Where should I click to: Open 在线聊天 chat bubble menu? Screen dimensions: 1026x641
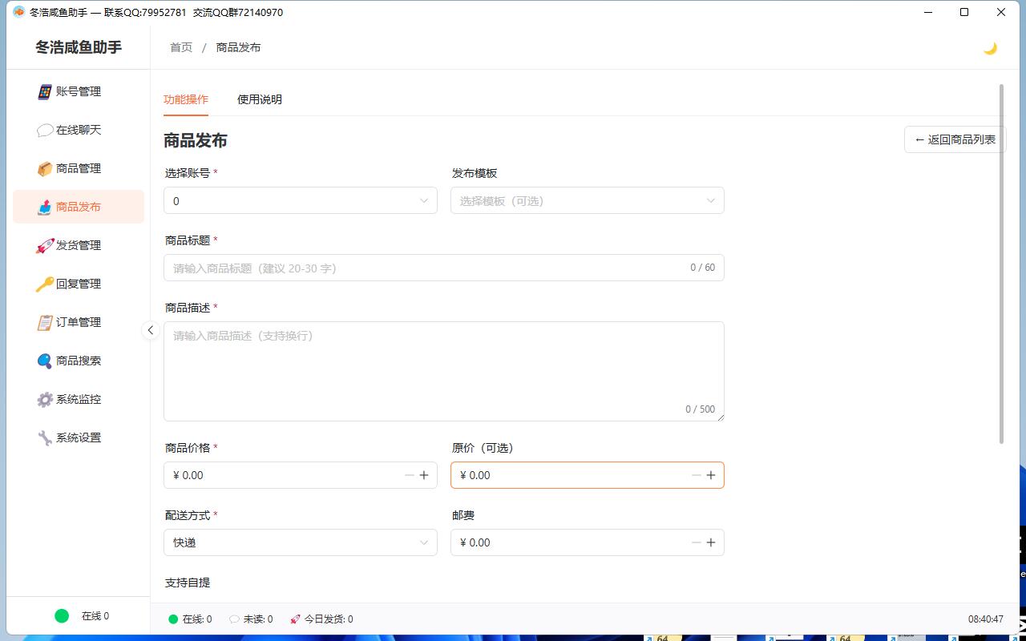79,130
